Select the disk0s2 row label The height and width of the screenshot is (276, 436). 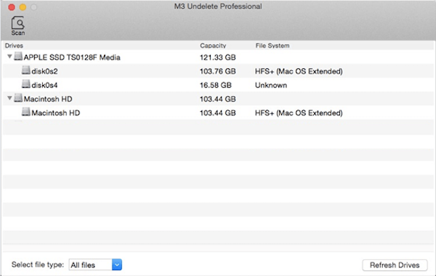[44, 71]
